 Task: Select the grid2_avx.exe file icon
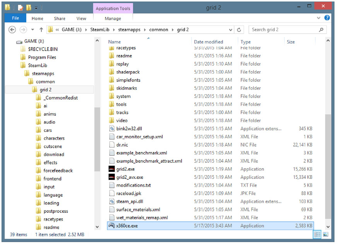[x=112, y=177]
